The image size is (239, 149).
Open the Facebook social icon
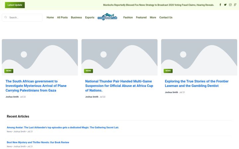220,5
